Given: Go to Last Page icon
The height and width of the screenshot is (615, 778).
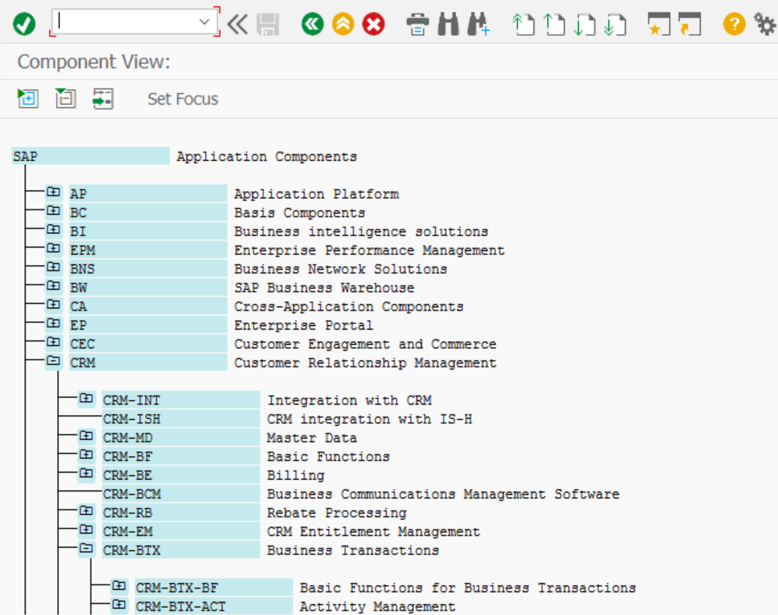Looking at the screenshot, I should tap(616, 24).
